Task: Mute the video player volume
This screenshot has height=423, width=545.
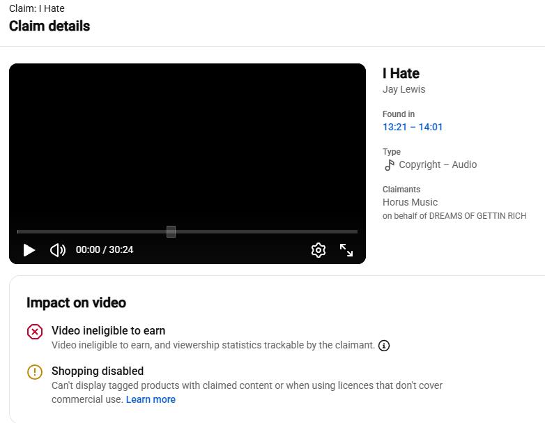Action: [58, 250]
